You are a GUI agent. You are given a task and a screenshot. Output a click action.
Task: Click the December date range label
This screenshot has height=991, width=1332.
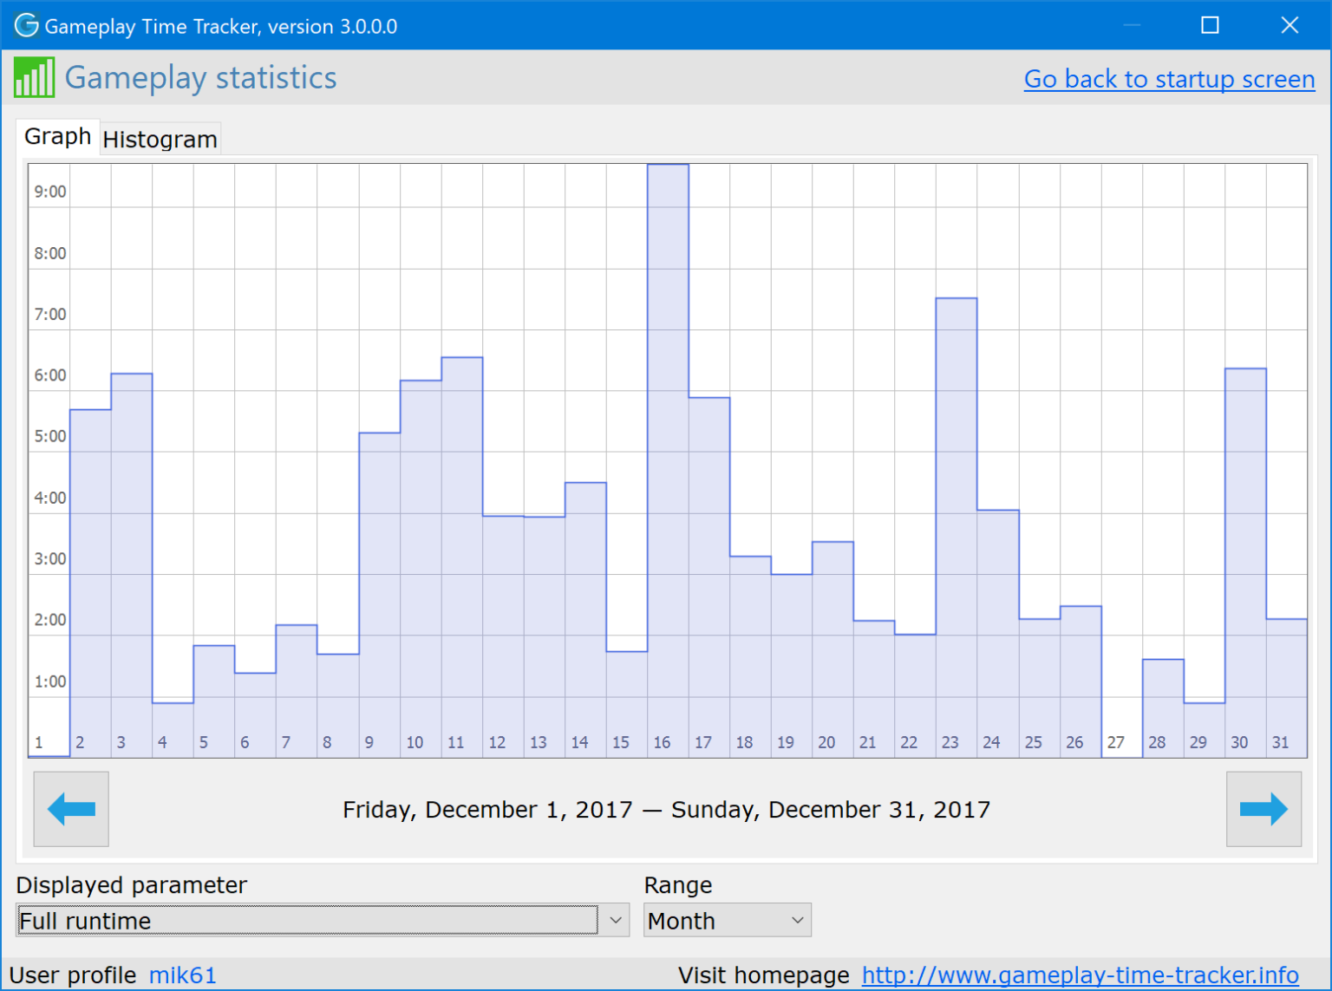(x=665, y=809)
